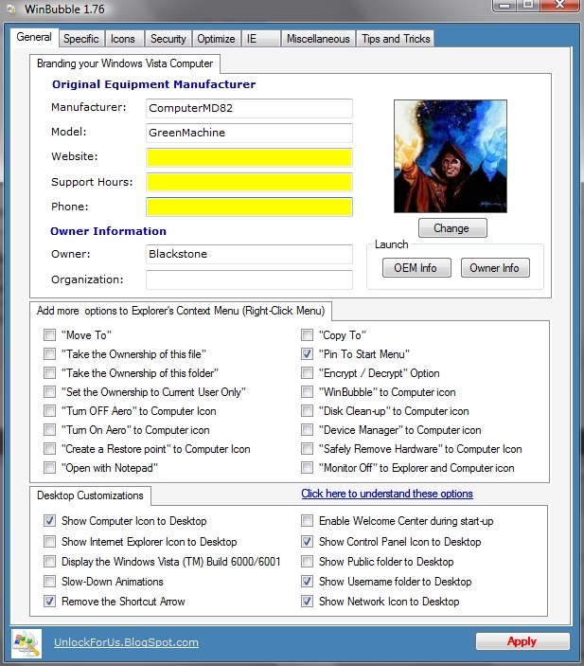Enable the "Move To" checkbox
584x666 pixels.
(49, 335)
